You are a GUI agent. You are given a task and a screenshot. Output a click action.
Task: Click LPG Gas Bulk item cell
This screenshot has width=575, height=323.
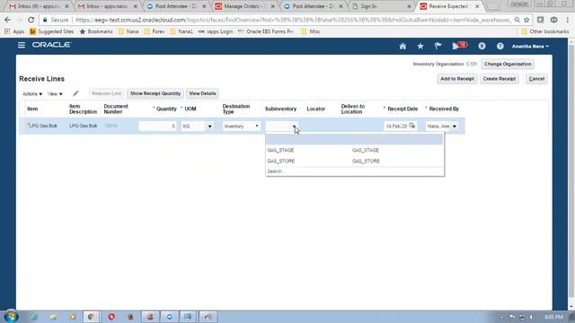[x=43, y=126]
